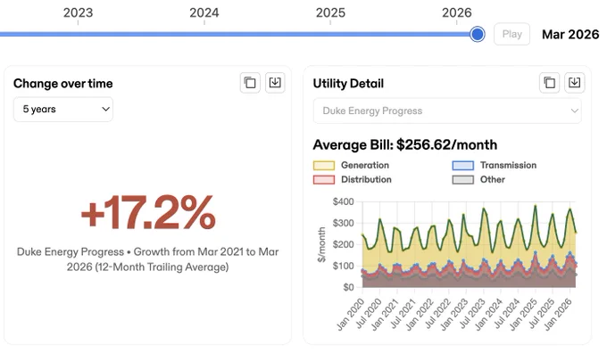Viewport: 607px width, 353px height.
Task: Jump to 2026 on the timeline
Action: click(x=457, y=12)
